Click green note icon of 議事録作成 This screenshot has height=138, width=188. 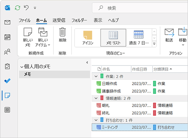click(99, 91)
